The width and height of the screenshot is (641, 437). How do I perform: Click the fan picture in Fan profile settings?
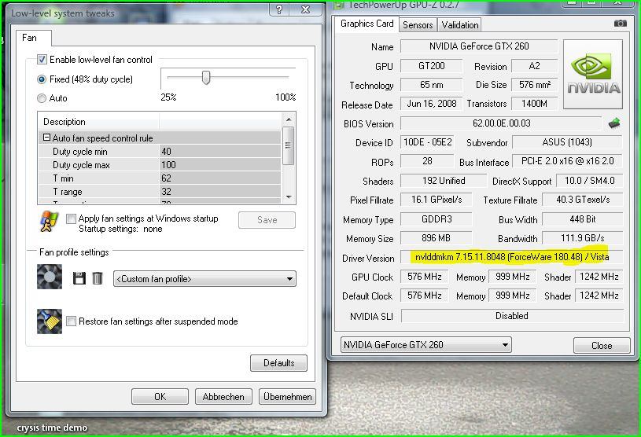click(x=50, y=277)
